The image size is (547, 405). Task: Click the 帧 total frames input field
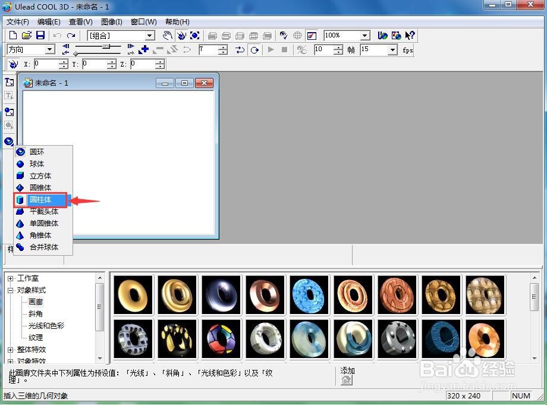(x=323, y=49)
